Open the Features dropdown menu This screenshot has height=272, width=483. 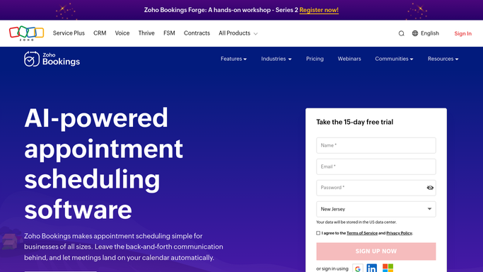pos(233,59)
